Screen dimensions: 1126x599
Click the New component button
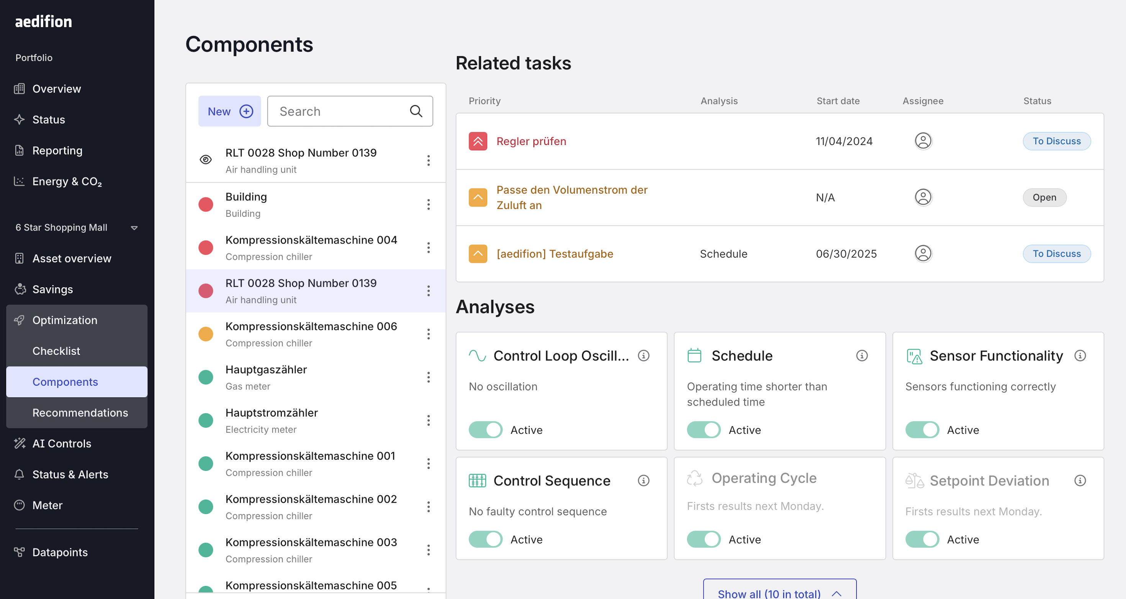[x=229, y=111]
